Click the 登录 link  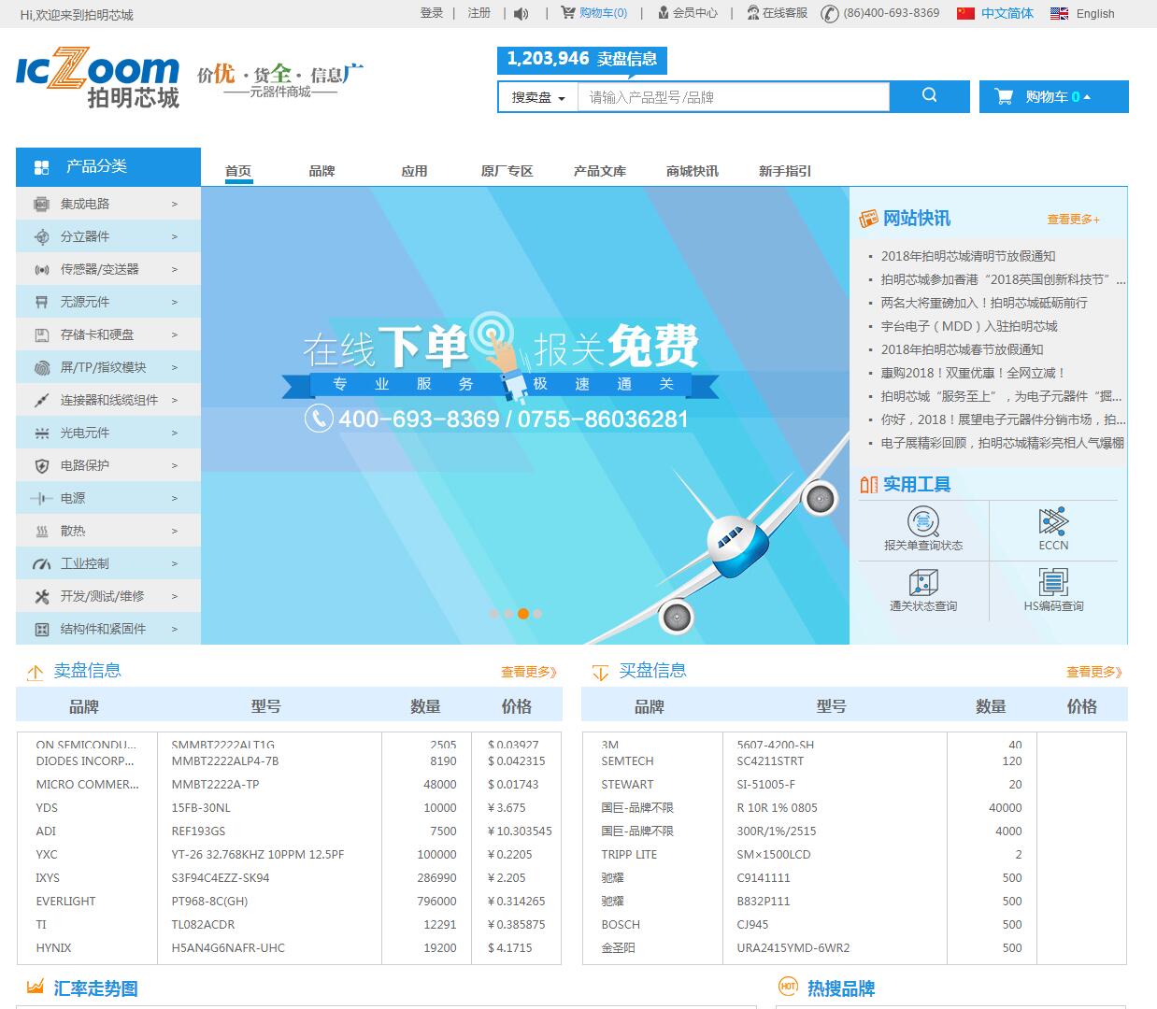pyautogui.click(x=432, y=13)
